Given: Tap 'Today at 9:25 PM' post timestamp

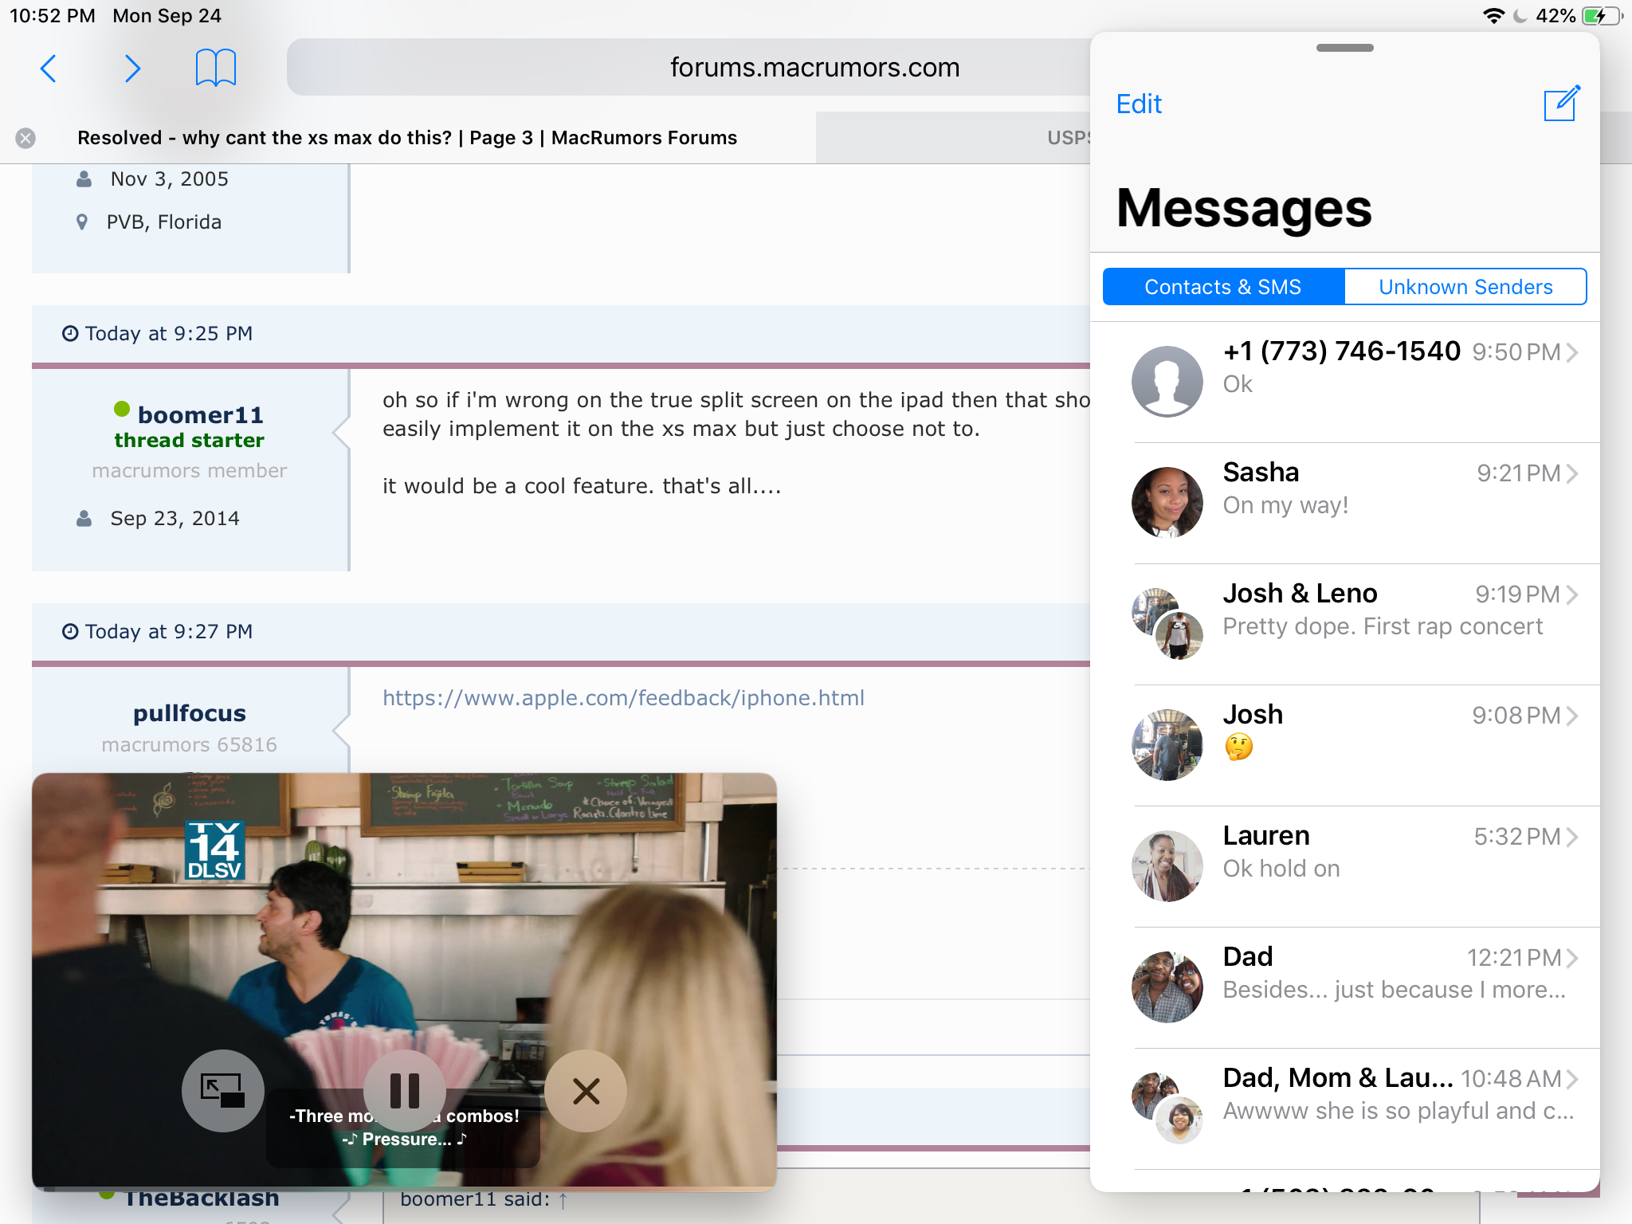Looking at the screenshot, I should 168,334.
